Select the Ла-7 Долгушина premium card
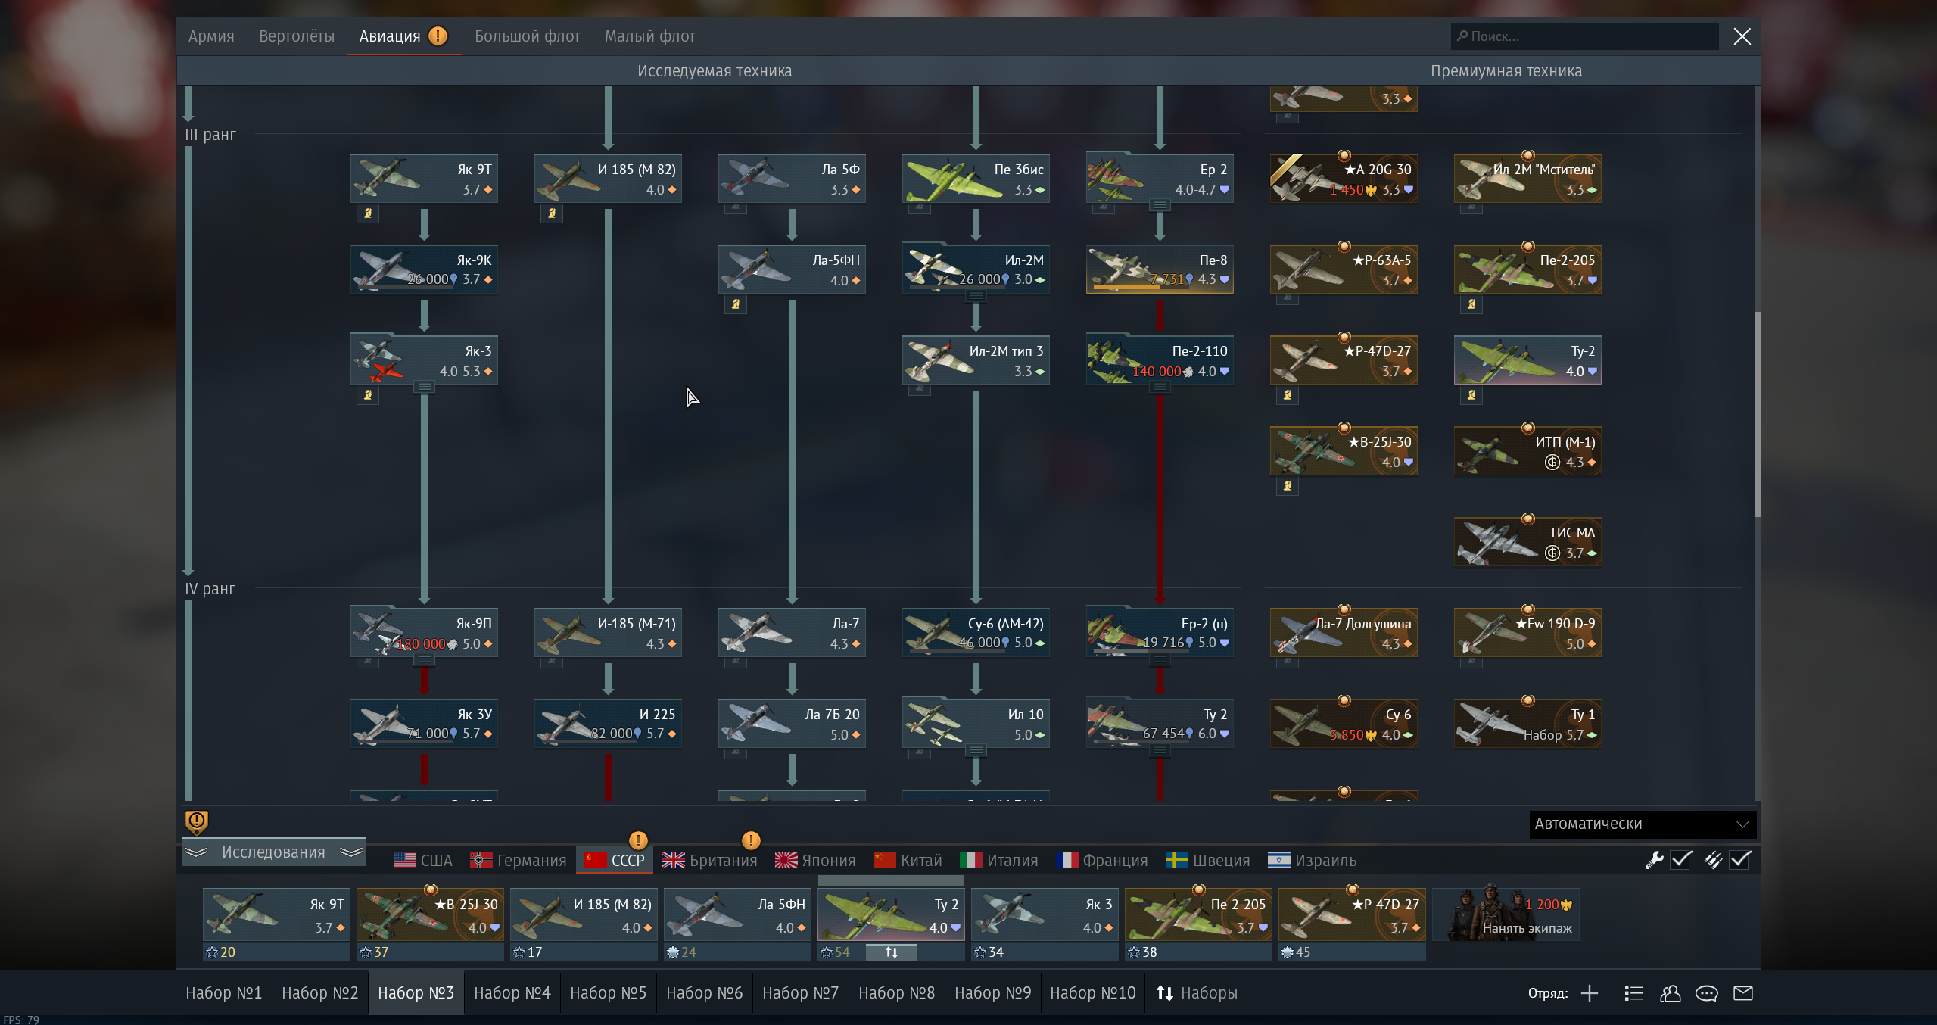This screenshot has width=1937, height=1025. coord(1344,632)
